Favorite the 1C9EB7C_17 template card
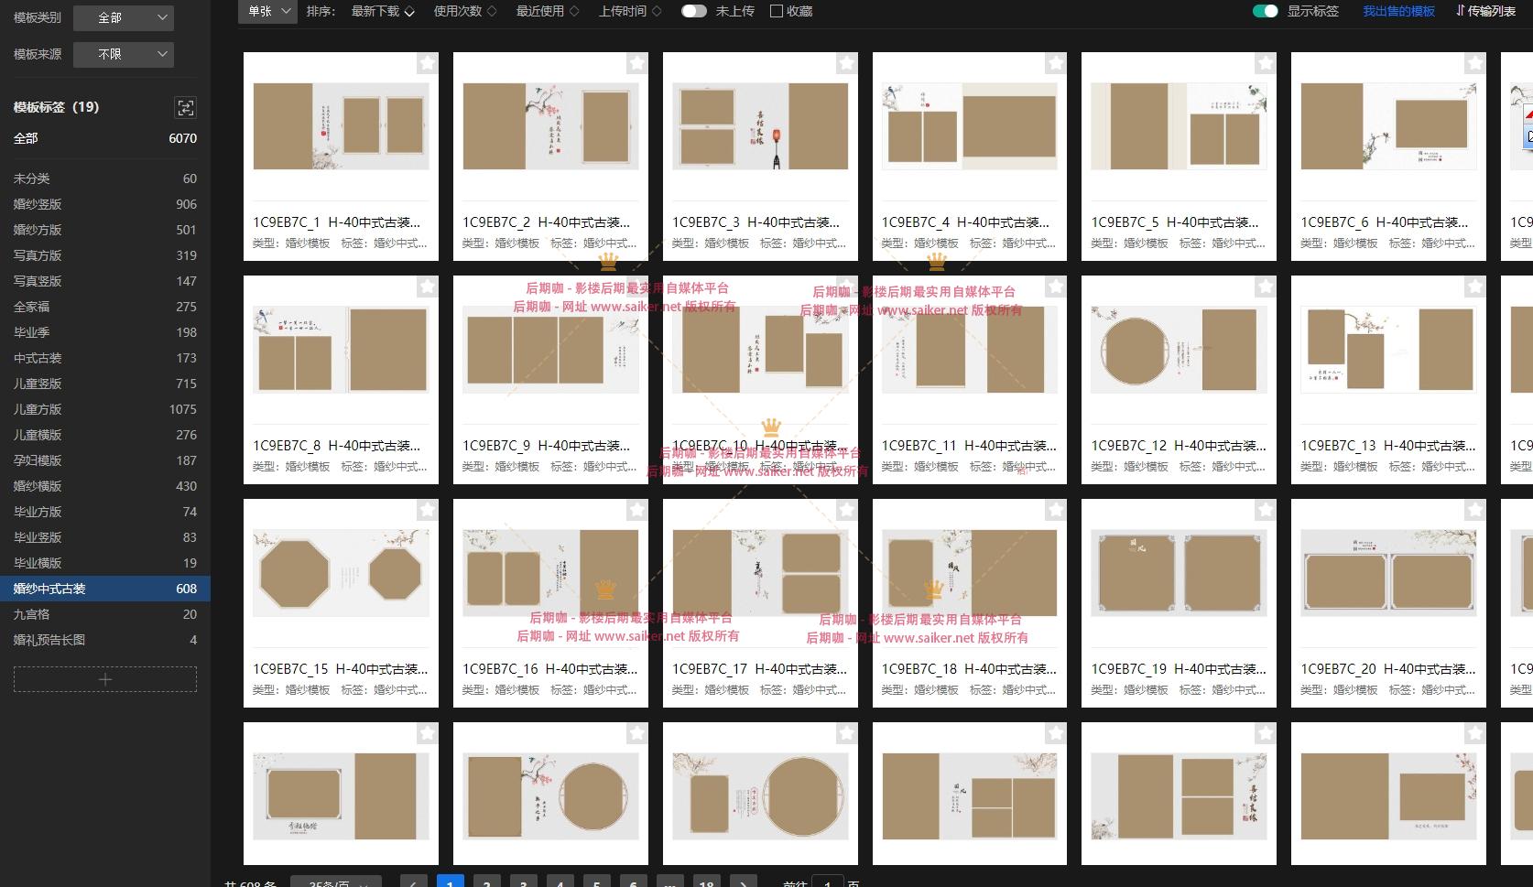1533x887 pixels. pyautogui.click(x=847, y=510)
